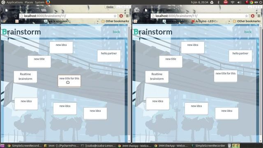Open the volume indicator in top panel
Viewport: 263px width, 148px height.
click(239, 2)
